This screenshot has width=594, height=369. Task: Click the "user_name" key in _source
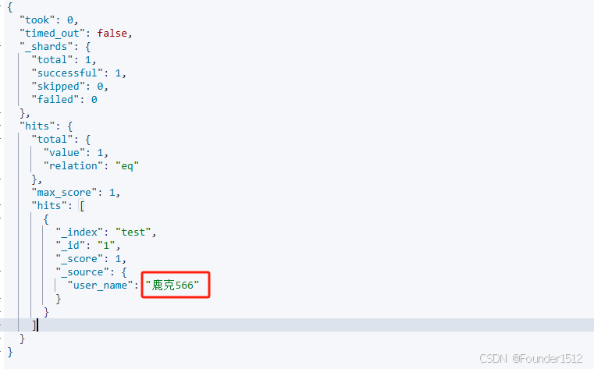101,285
